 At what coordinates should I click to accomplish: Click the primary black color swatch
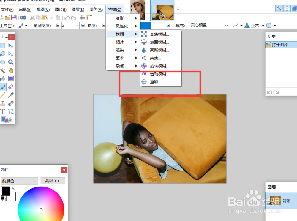point(5,191)
